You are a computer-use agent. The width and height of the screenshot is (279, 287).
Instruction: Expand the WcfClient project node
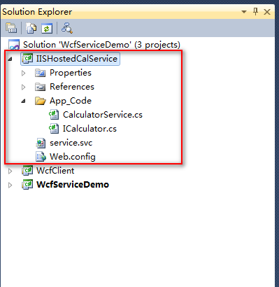(10, 171)
